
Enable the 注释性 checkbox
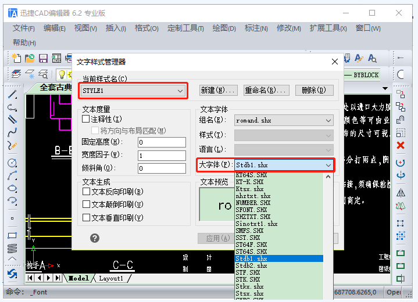86,119
